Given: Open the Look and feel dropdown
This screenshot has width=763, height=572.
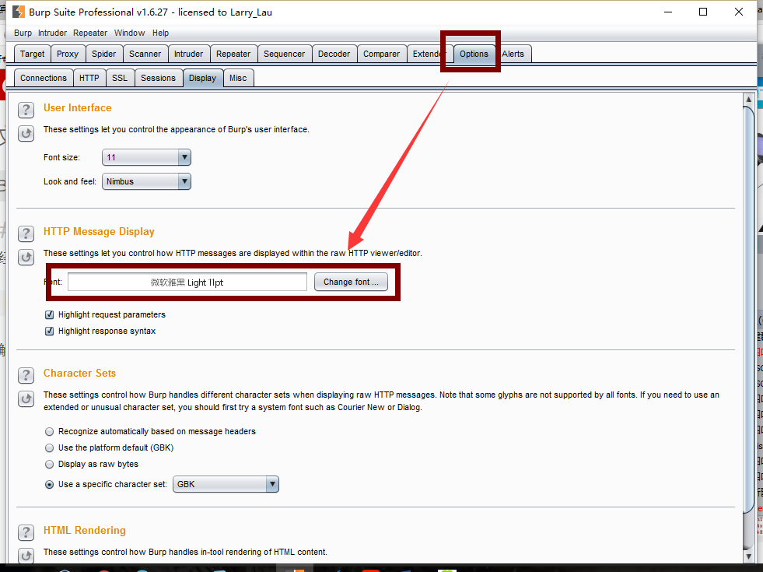Looking at the screenshot, I should pos(146,181).
